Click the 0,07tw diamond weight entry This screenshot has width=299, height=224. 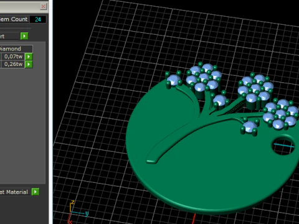pos(13,57)
